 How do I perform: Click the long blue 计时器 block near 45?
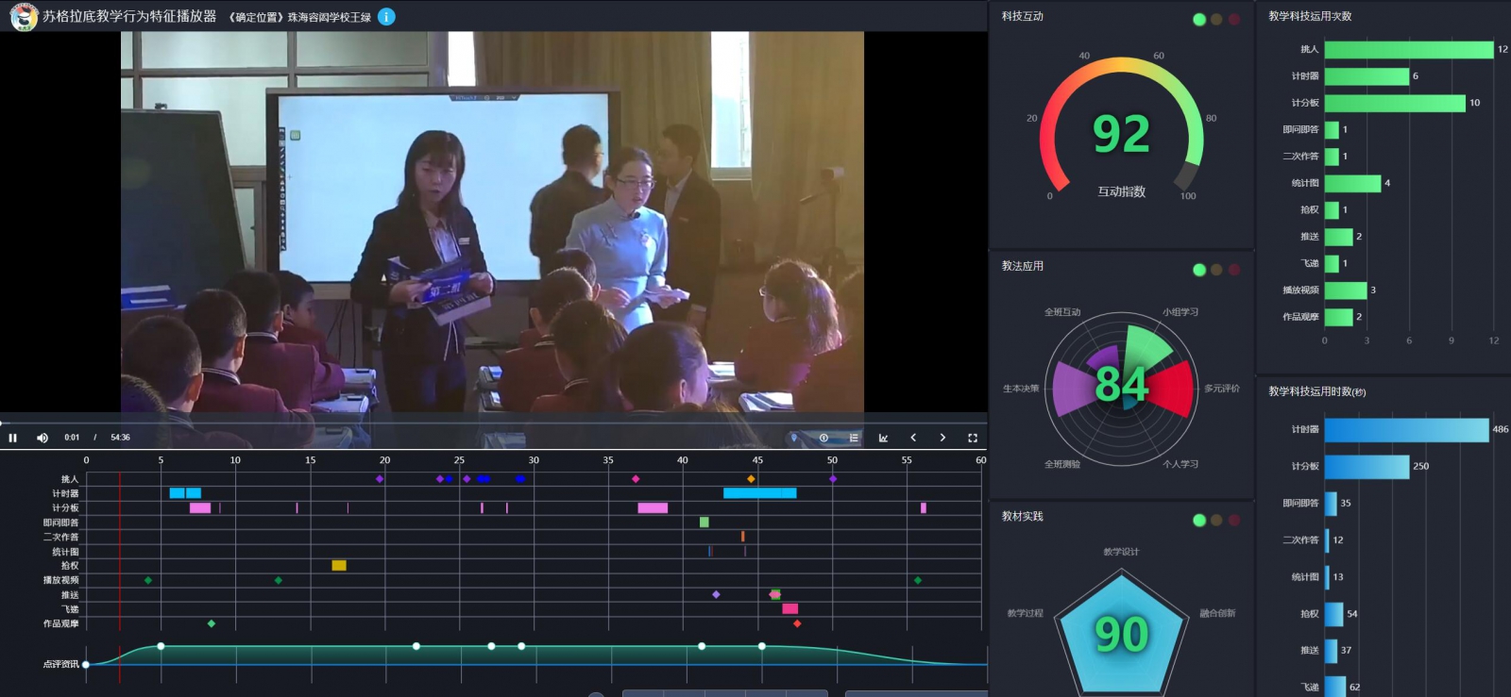click(759, 493)
